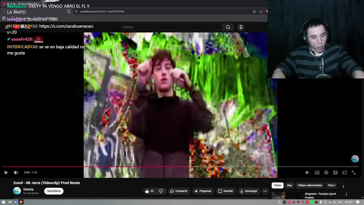Viewport: 364px width, 205px height.
Task: Click the system tray microphone icon
Action: (x=321, y=202)
